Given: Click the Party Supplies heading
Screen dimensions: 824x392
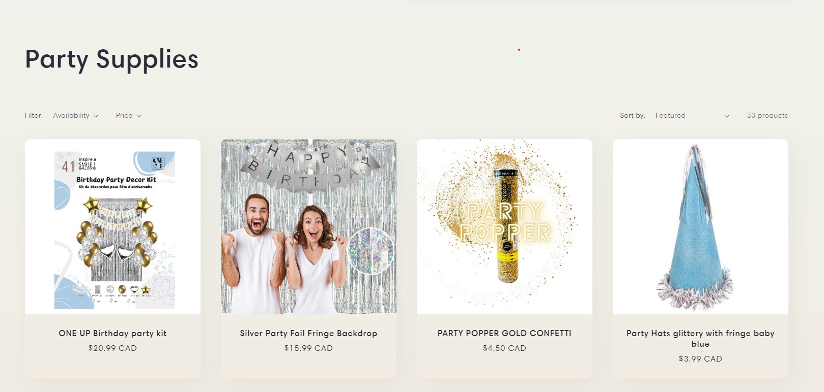Looking at the screenshot, I should [111, 59].
